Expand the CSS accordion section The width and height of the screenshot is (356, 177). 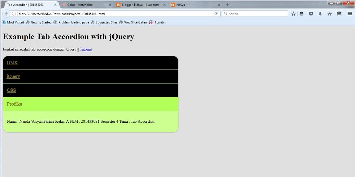tap(91, 90)
